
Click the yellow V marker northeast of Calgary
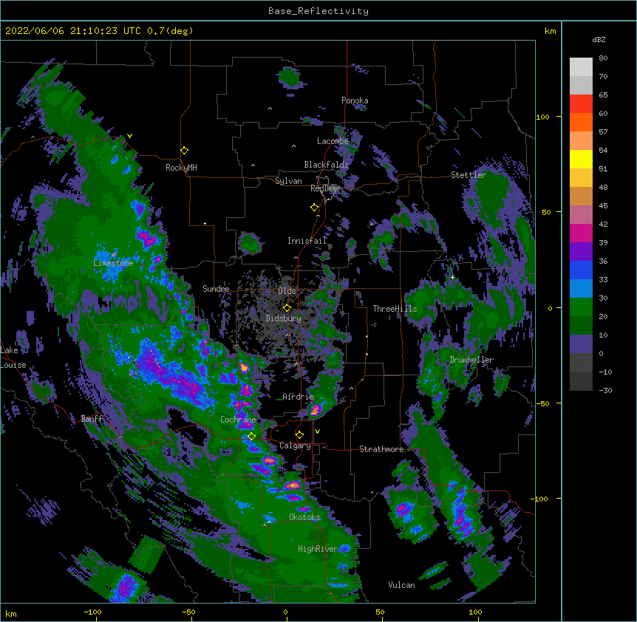pyautogui.click(x=317, y=431)
